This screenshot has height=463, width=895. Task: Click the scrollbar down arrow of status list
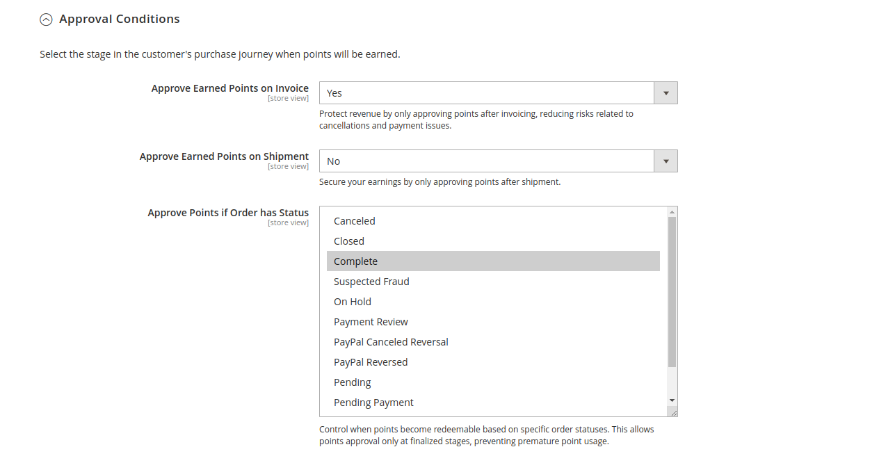pyautogui.click(x=671, y=399)
